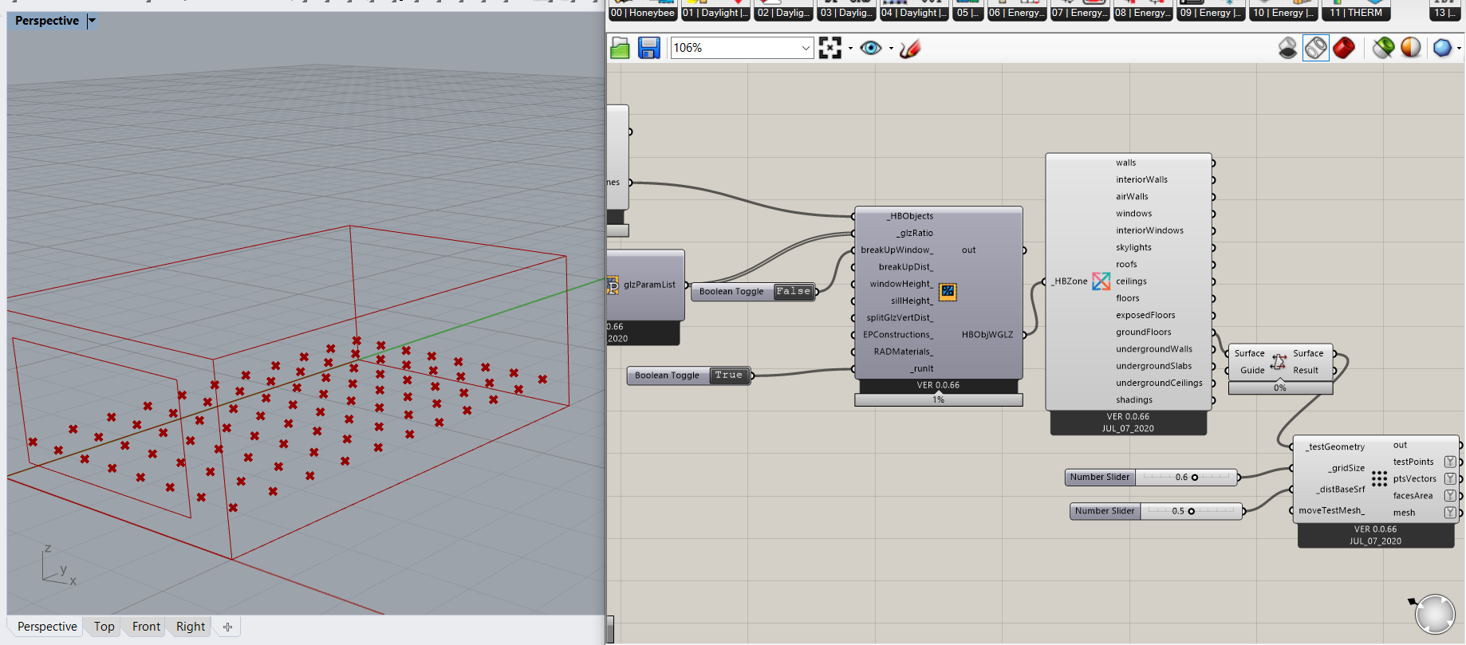Click the gridSize slider handle at 0.6
Viewport: 1466px width, 645px height.
pos(1195,478)
